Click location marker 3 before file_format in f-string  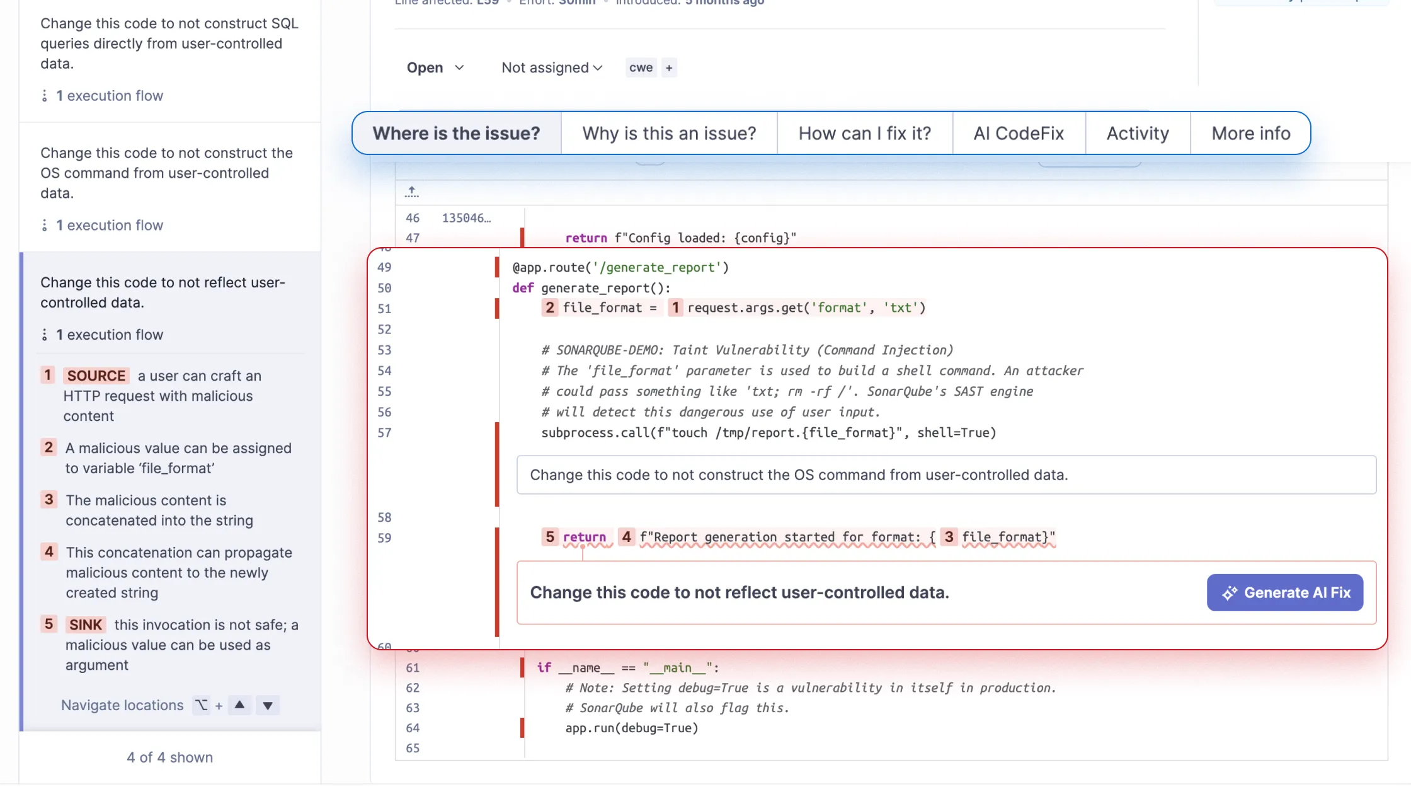point(949,537)
